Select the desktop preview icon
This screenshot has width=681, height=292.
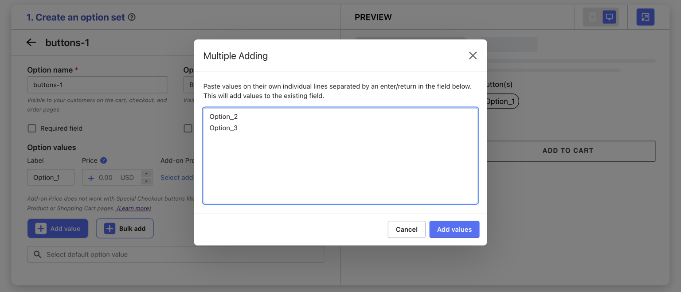coord(609,17)
